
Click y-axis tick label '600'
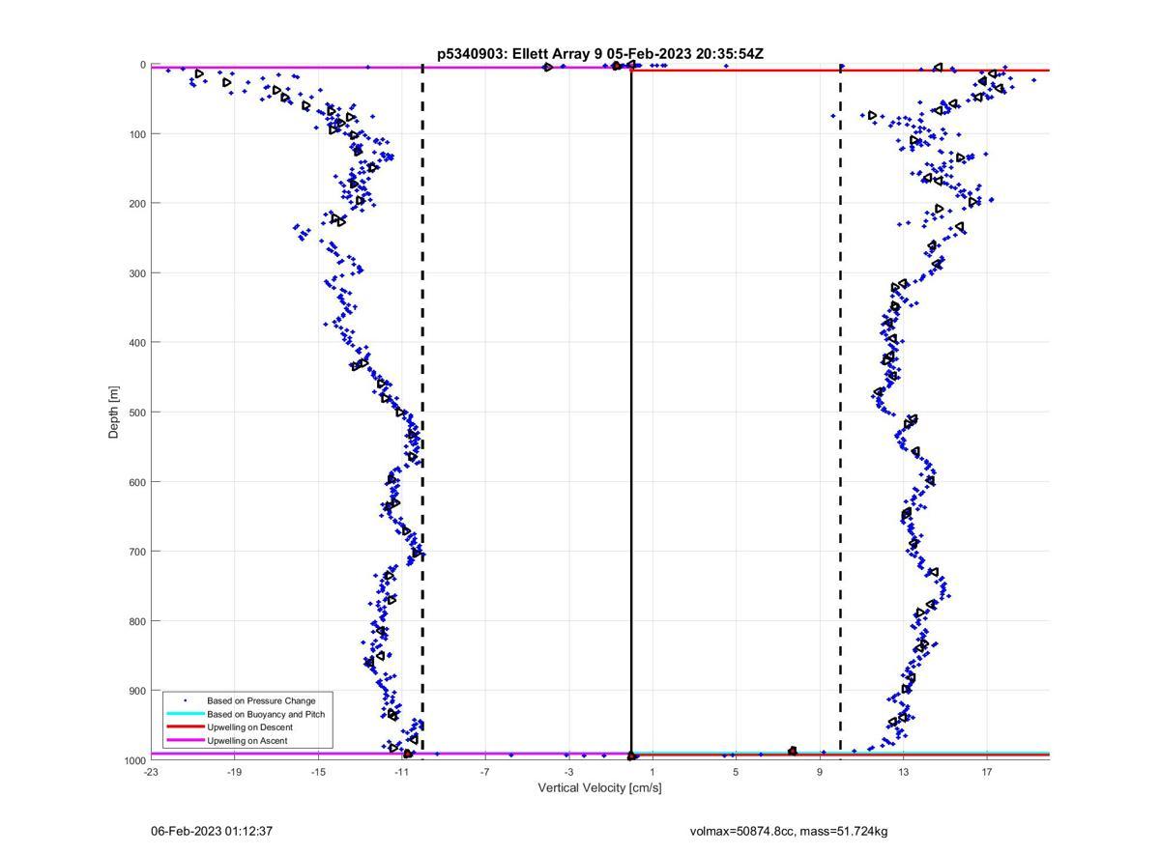[x=137, y=481]
